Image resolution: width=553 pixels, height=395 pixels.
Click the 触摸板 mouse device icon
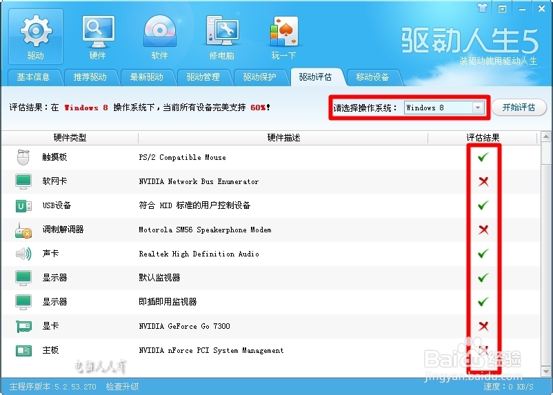click(23, 157)
